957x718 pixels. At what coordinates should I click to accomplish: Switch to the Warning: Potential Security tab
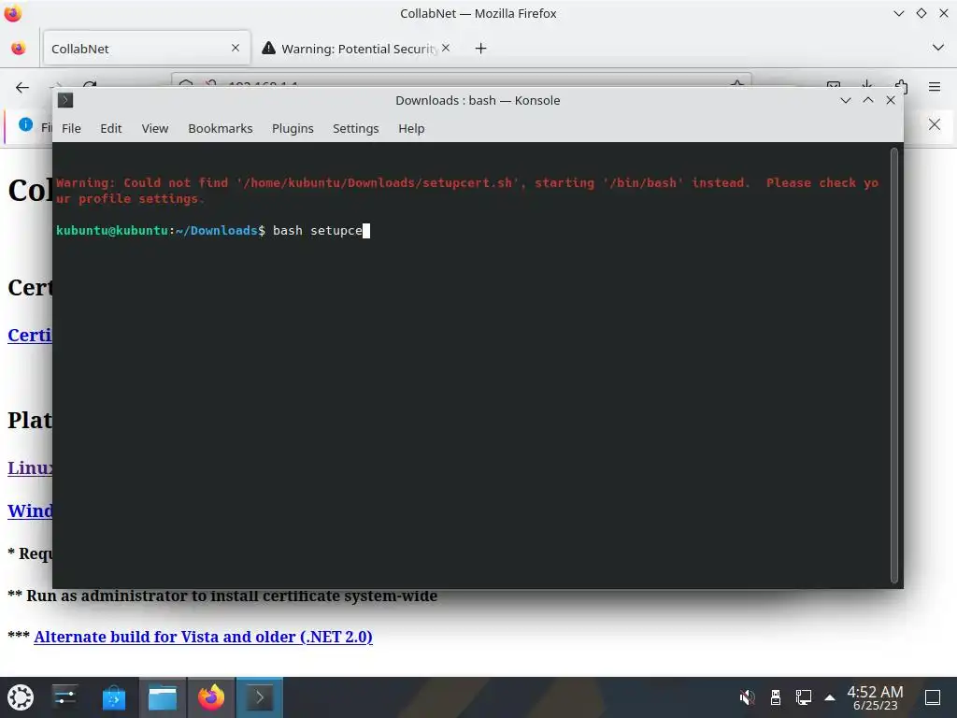click(359, 49)
